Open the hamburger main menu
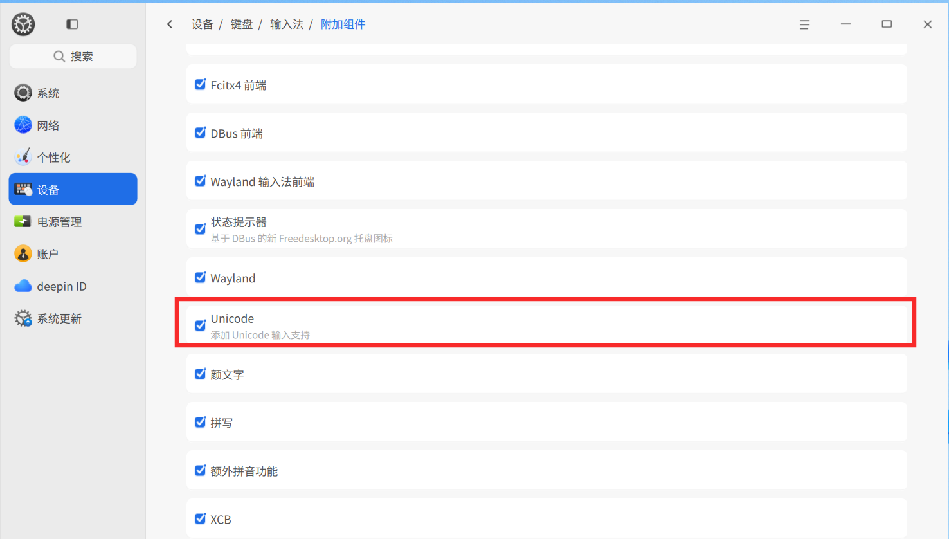Screen dimensions: 949x539 804,24
